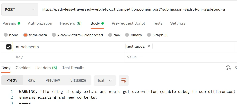Open the Params tab
Viewport: 237px width, 107px height.
tap(12, 23)
